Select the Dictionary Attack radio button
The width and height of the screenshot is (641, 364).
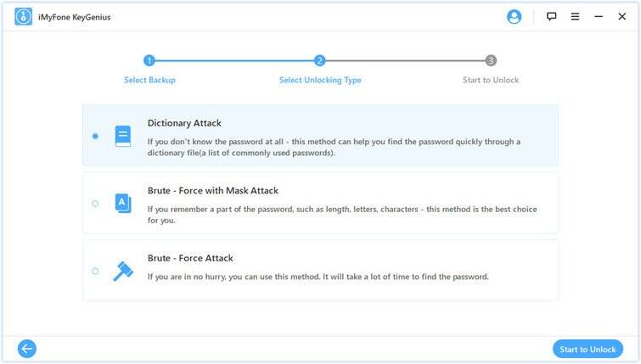point(95,136)
